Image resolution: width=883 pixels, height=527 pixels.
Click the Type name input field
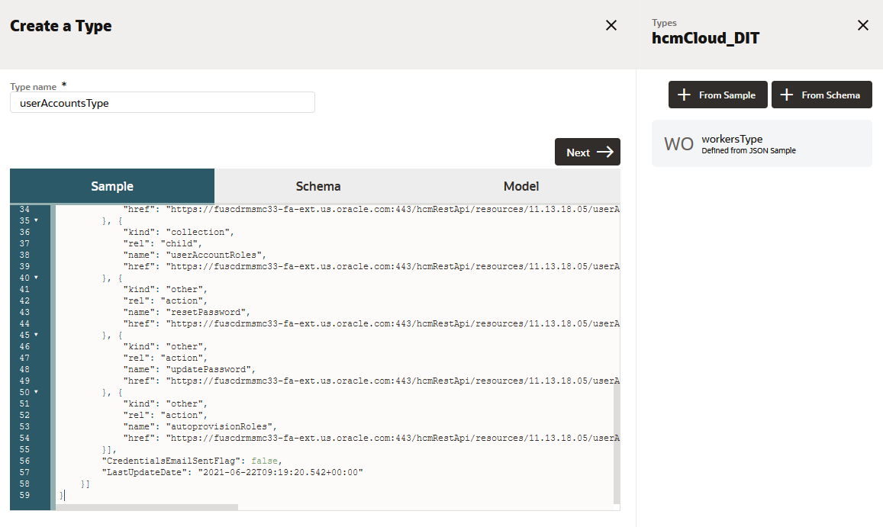click(x=162, y=102)
